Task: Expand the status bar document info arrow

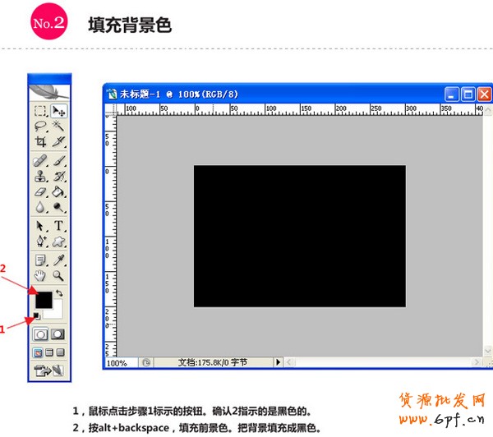Action: [x=278, y=362]
